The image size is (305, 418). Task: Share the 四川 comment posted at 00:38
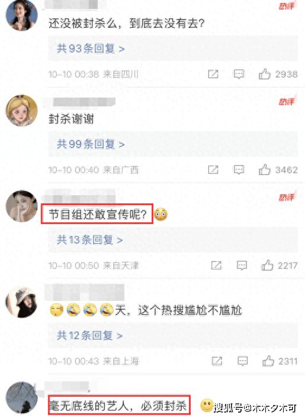click(x=213, y=74)
